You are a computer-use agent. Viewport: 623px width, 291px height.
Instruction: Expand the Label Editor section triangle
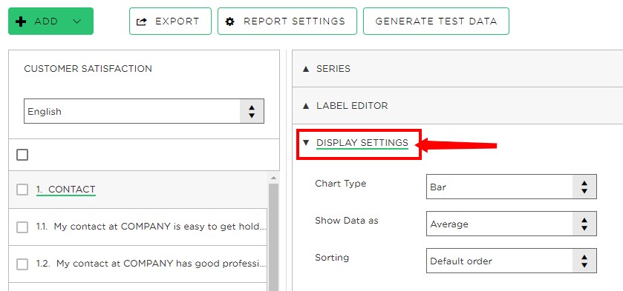(305, 106)
